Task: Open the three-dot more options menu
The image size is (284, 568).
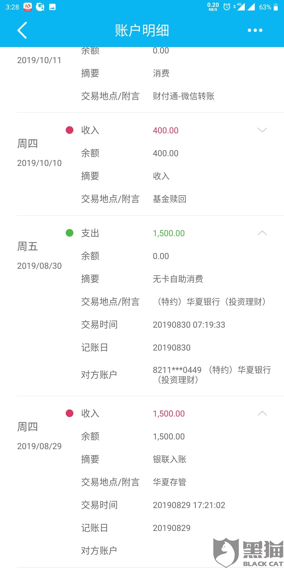Action: click(x=255, y=30)
